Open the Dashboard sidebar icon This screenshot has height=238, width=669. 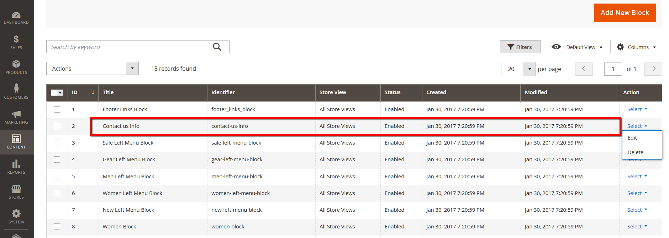tap(16, 15)
